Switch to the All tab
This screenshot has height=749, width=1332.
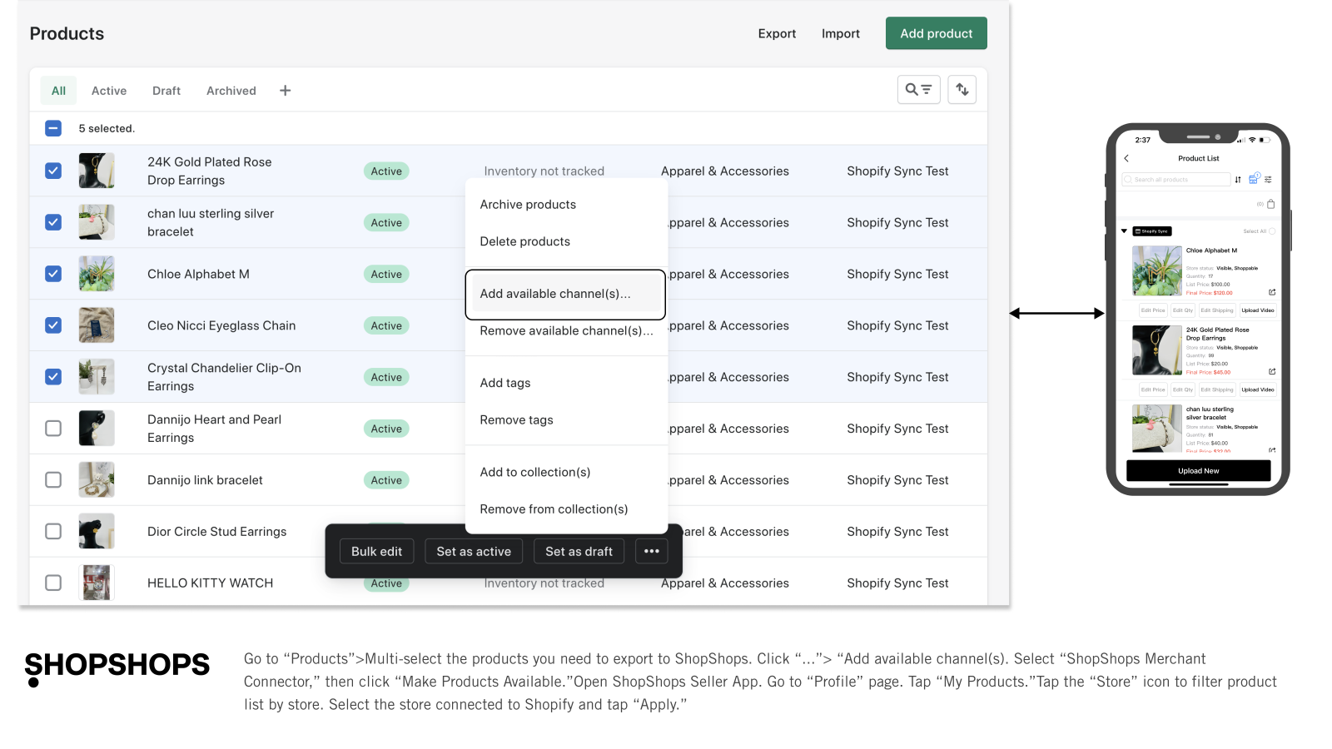point(58,91)
